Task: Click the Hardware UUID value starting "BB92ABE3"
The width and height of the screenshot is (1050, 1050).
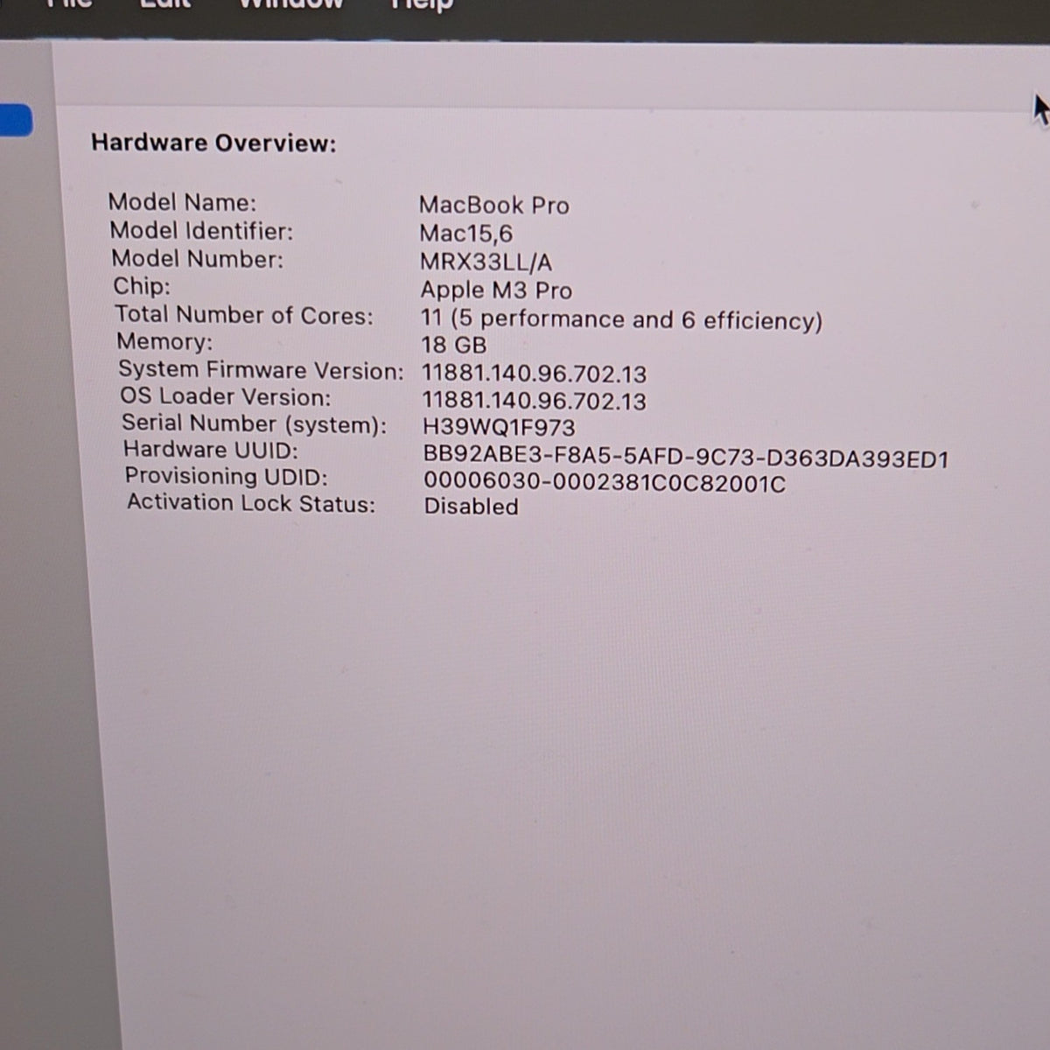Action: click(x=687, y=458)
